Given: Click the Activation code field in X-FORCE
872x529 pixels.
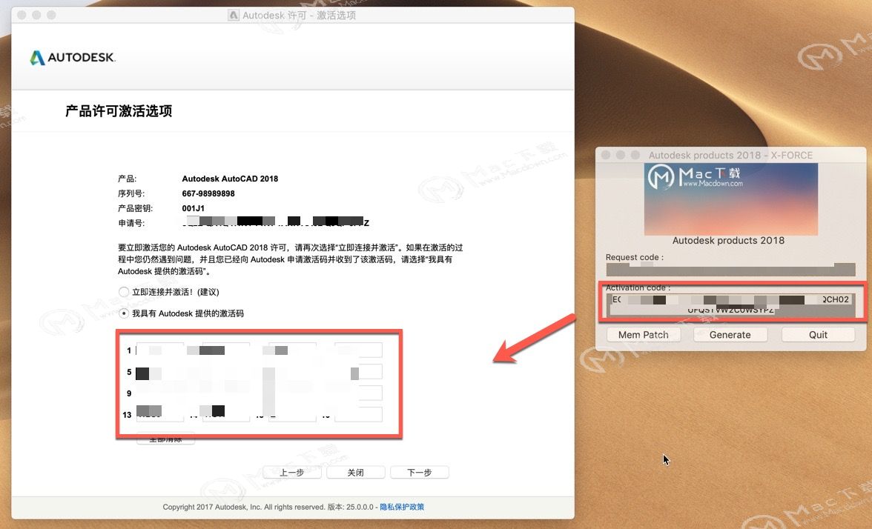Looking at the screenshot, I should [731, 305].
